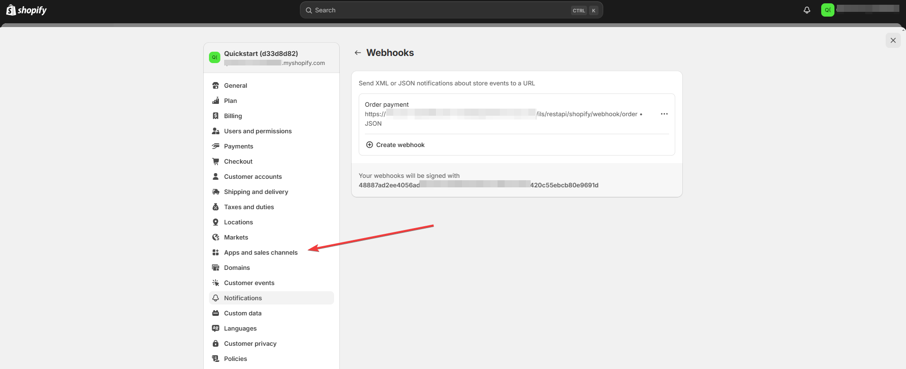
Task: Click the Domains icon in sidebar
Action: 216,268
